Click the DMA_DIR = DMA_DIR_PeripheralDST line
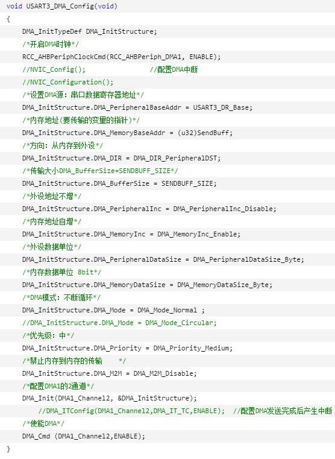 point(121,158)
